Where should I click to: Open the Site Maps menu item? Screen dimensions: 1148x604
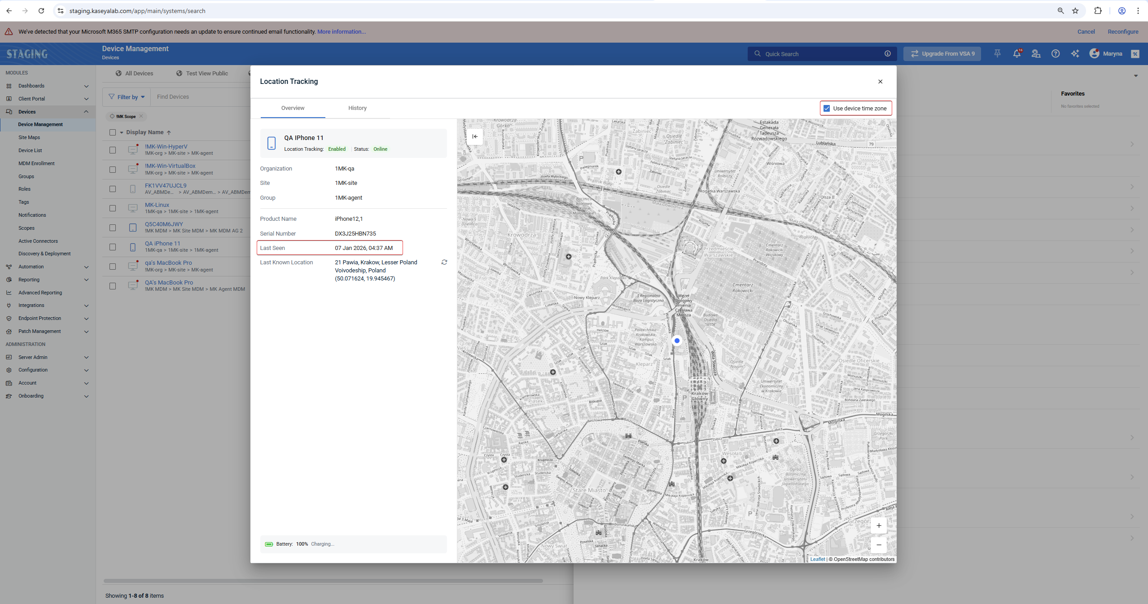click(x=29, y=137)
